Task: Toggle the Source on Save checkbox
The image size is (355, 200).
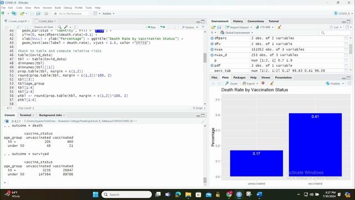Action: [x=32, y=27]
